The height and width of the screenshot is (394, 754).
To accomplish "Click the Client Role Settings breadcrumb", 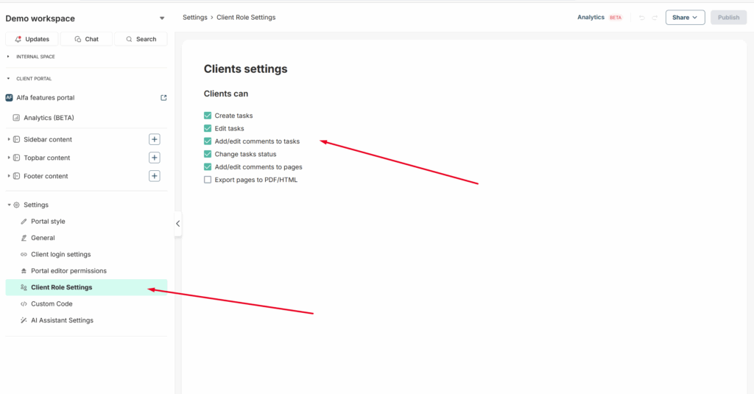I will click(x=246, y=18).
